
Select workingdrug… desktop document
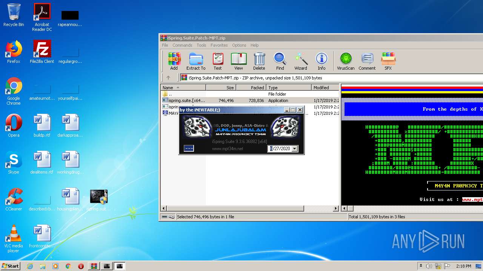(70, 163)
